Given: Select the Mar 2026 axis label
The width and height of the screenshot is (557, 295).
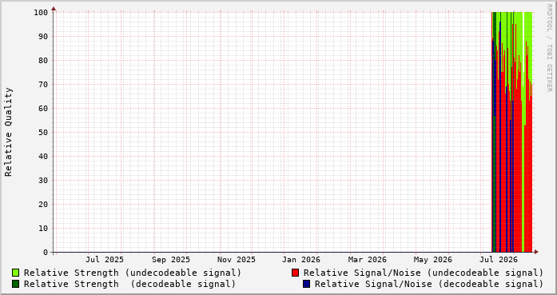Looking at the screenshot, I should [x=368, y=260].
